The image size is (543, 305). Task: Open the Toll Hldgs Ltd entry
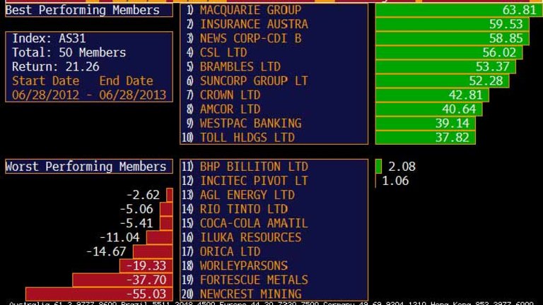(246, 137)
